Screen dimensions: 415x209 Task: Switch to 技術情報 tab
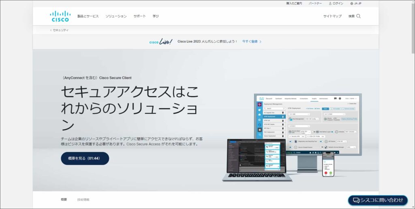point(83,199)
